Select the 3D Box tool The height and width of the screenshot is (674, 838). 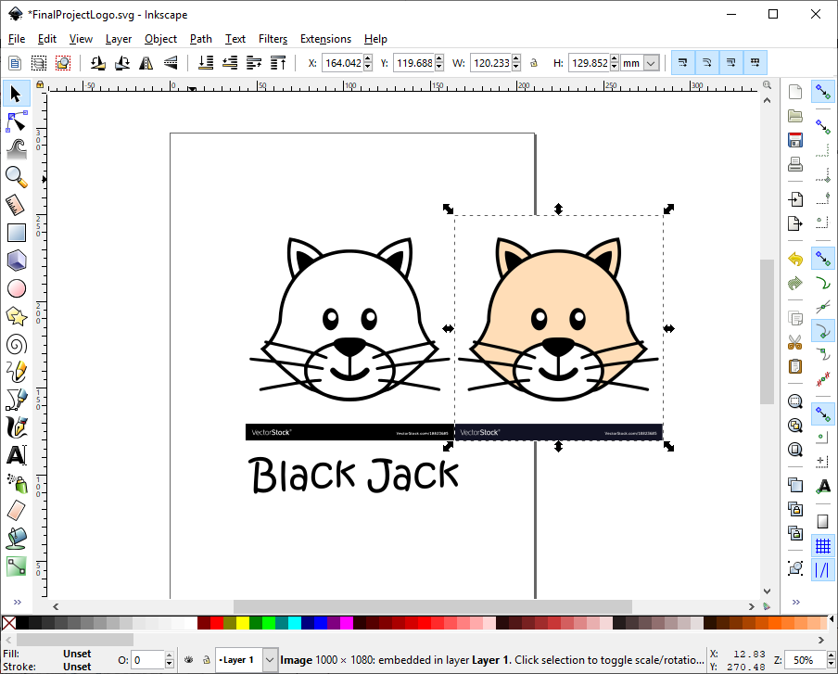click(16, 261)
